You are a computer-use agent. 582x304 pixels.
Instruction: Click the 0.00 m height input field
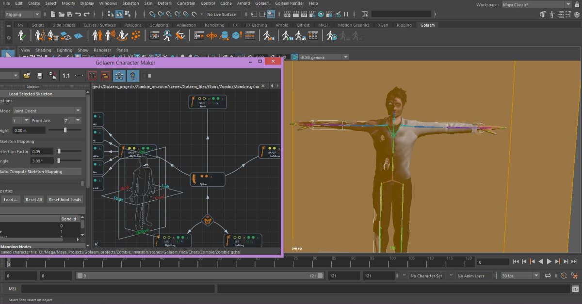(x=29, y=130)
